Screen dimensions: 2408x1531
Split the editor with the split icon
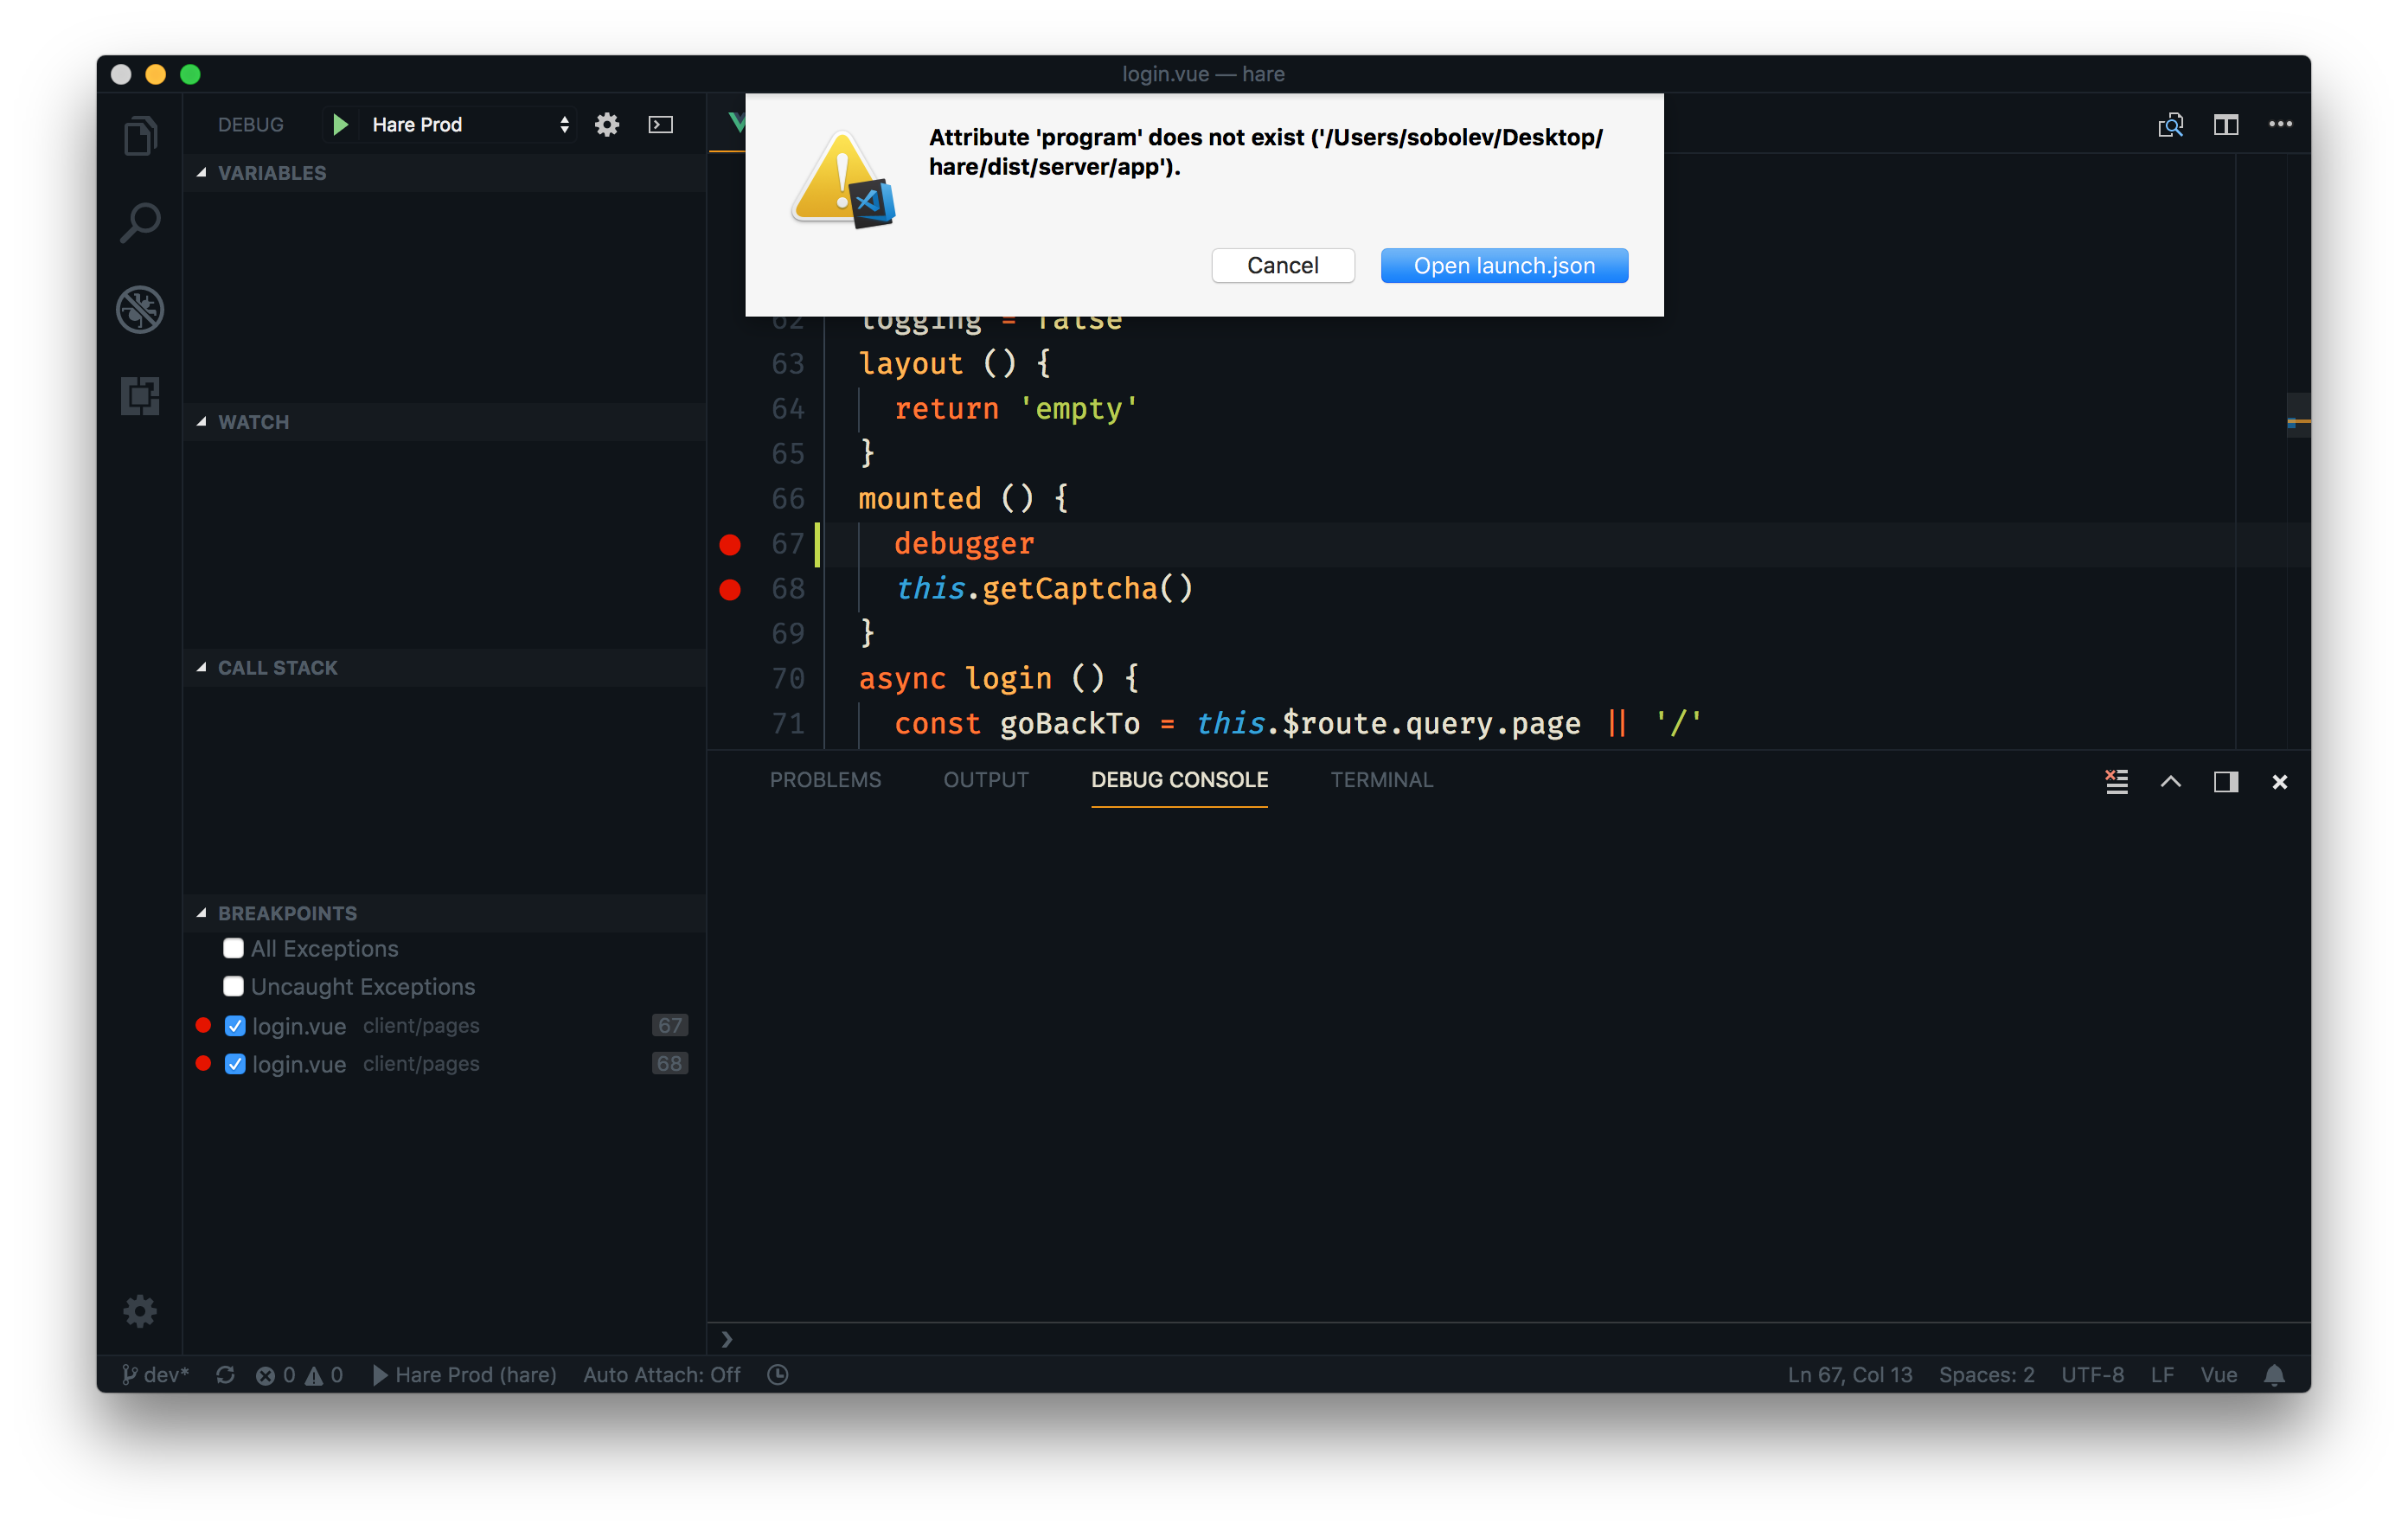pyautogui.click(x=2226, y=124)
